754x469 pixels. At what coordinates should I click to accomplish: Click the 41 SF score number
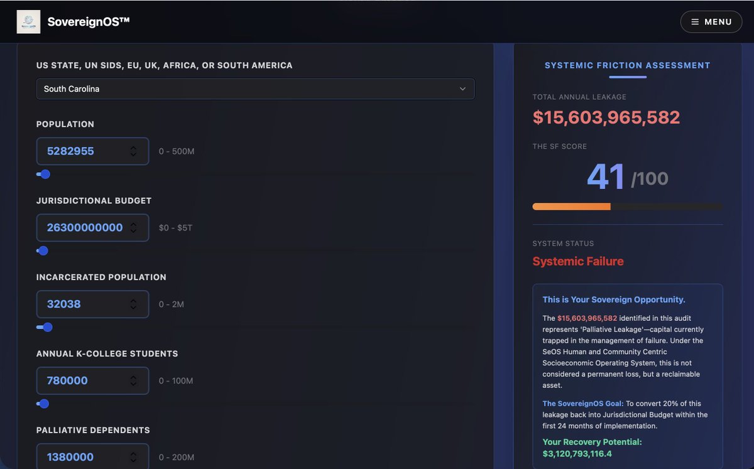[x=606, y=176]
